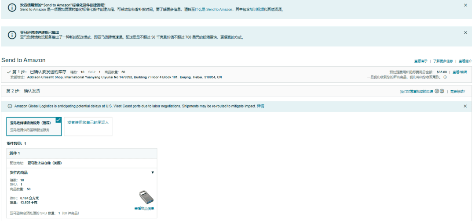Click the USB flash drive product image
The image size is (475, 221).
click(x=146, y=197)
